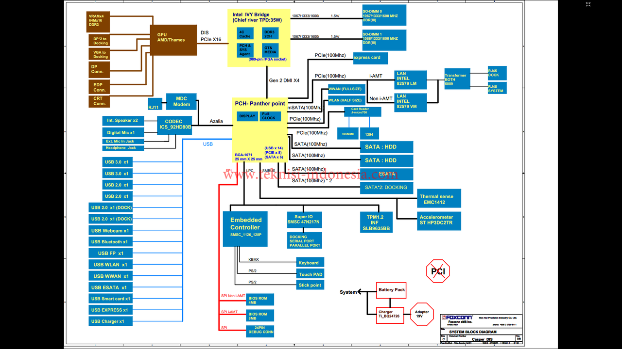The image size is (622, 349).
Task: Click the 'Stick point' block
Action: pos(310,285)
